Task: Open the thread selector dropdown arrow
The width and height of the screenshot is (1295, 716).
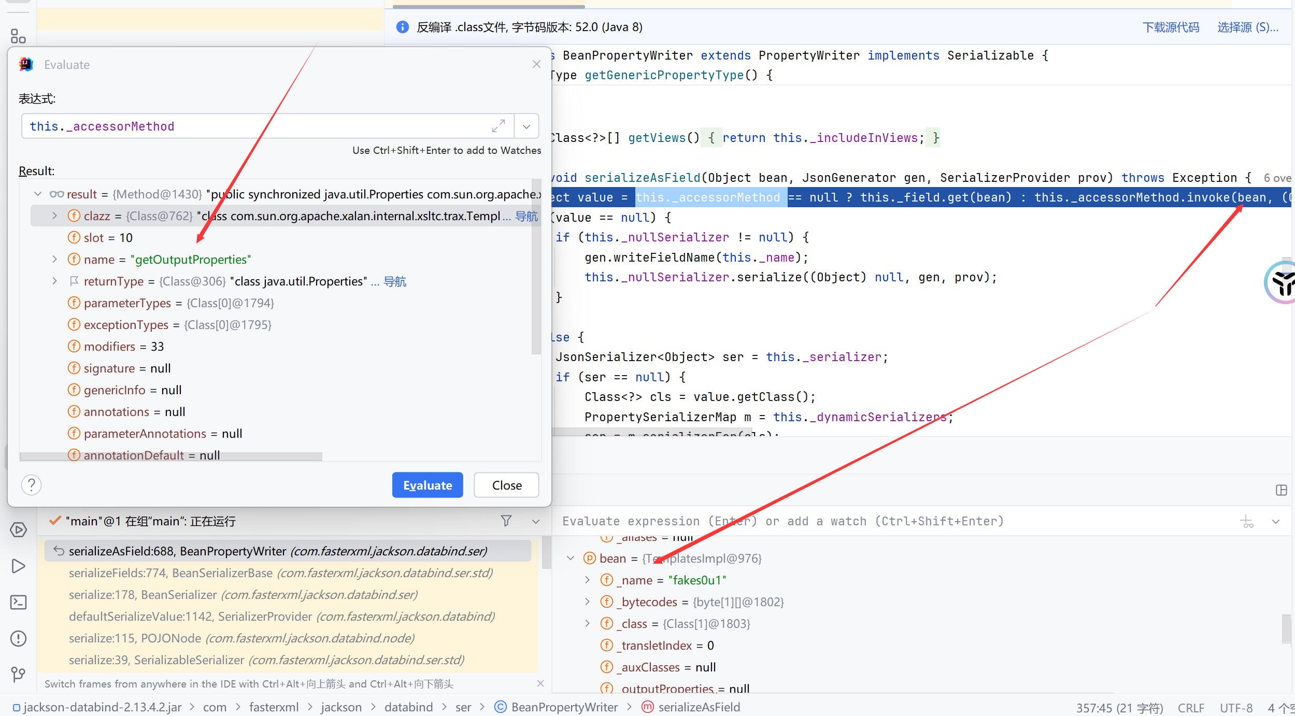Action: click(536, 521)
